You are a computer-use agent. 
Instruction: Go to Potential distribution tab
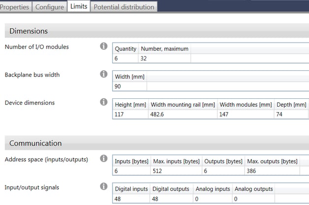point(124,7)
